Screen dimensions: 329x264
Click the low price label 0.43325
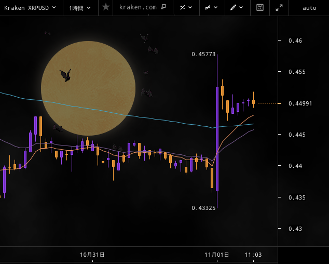click(x=203, y=208)
